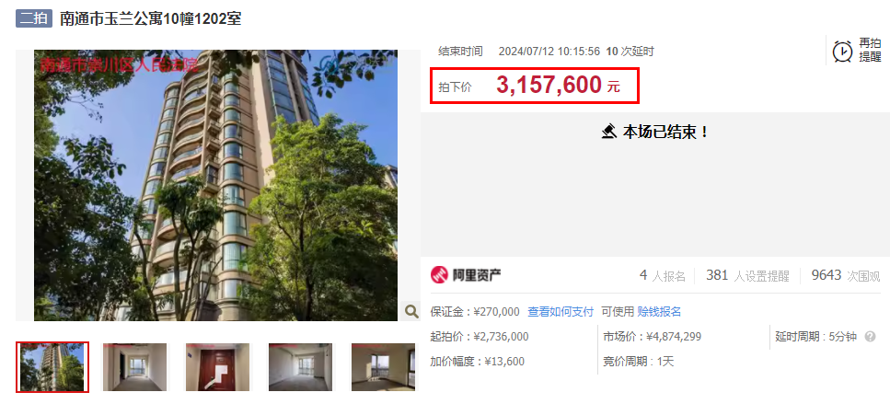Screen dimensions: 890x404
Task: Select the third thumbnail showing red door
Action: coord(217,366)
